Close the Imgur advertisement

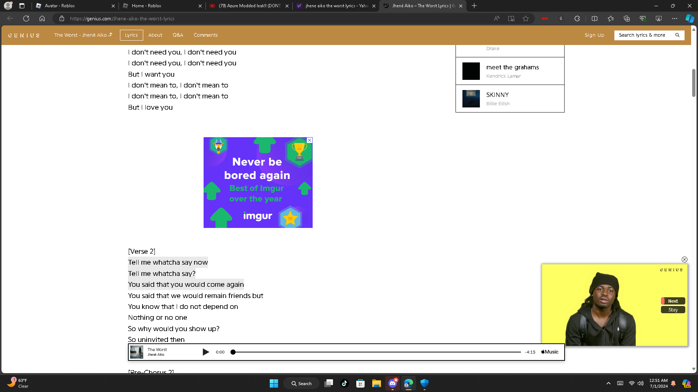coord(310,140)
